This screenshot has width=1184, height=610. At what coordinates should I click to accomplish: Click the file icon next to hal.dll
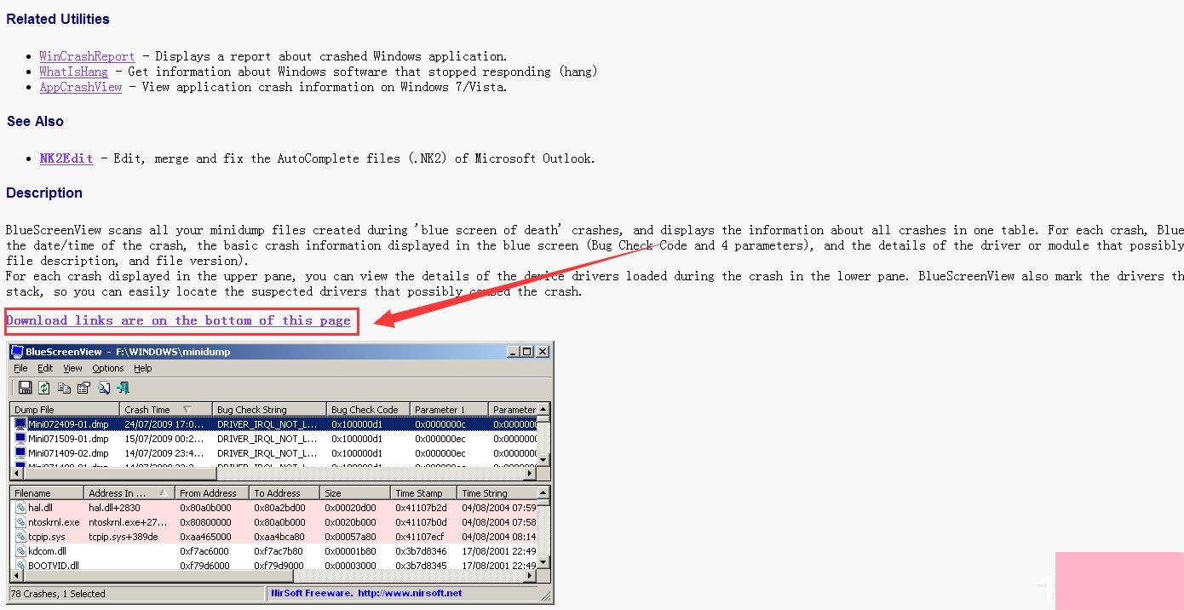[20, 507]
